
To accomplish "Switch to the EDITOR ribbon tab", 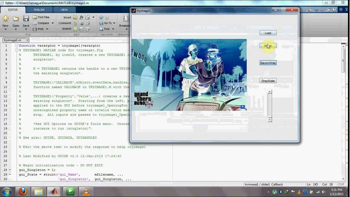I will tap(13, 10).
